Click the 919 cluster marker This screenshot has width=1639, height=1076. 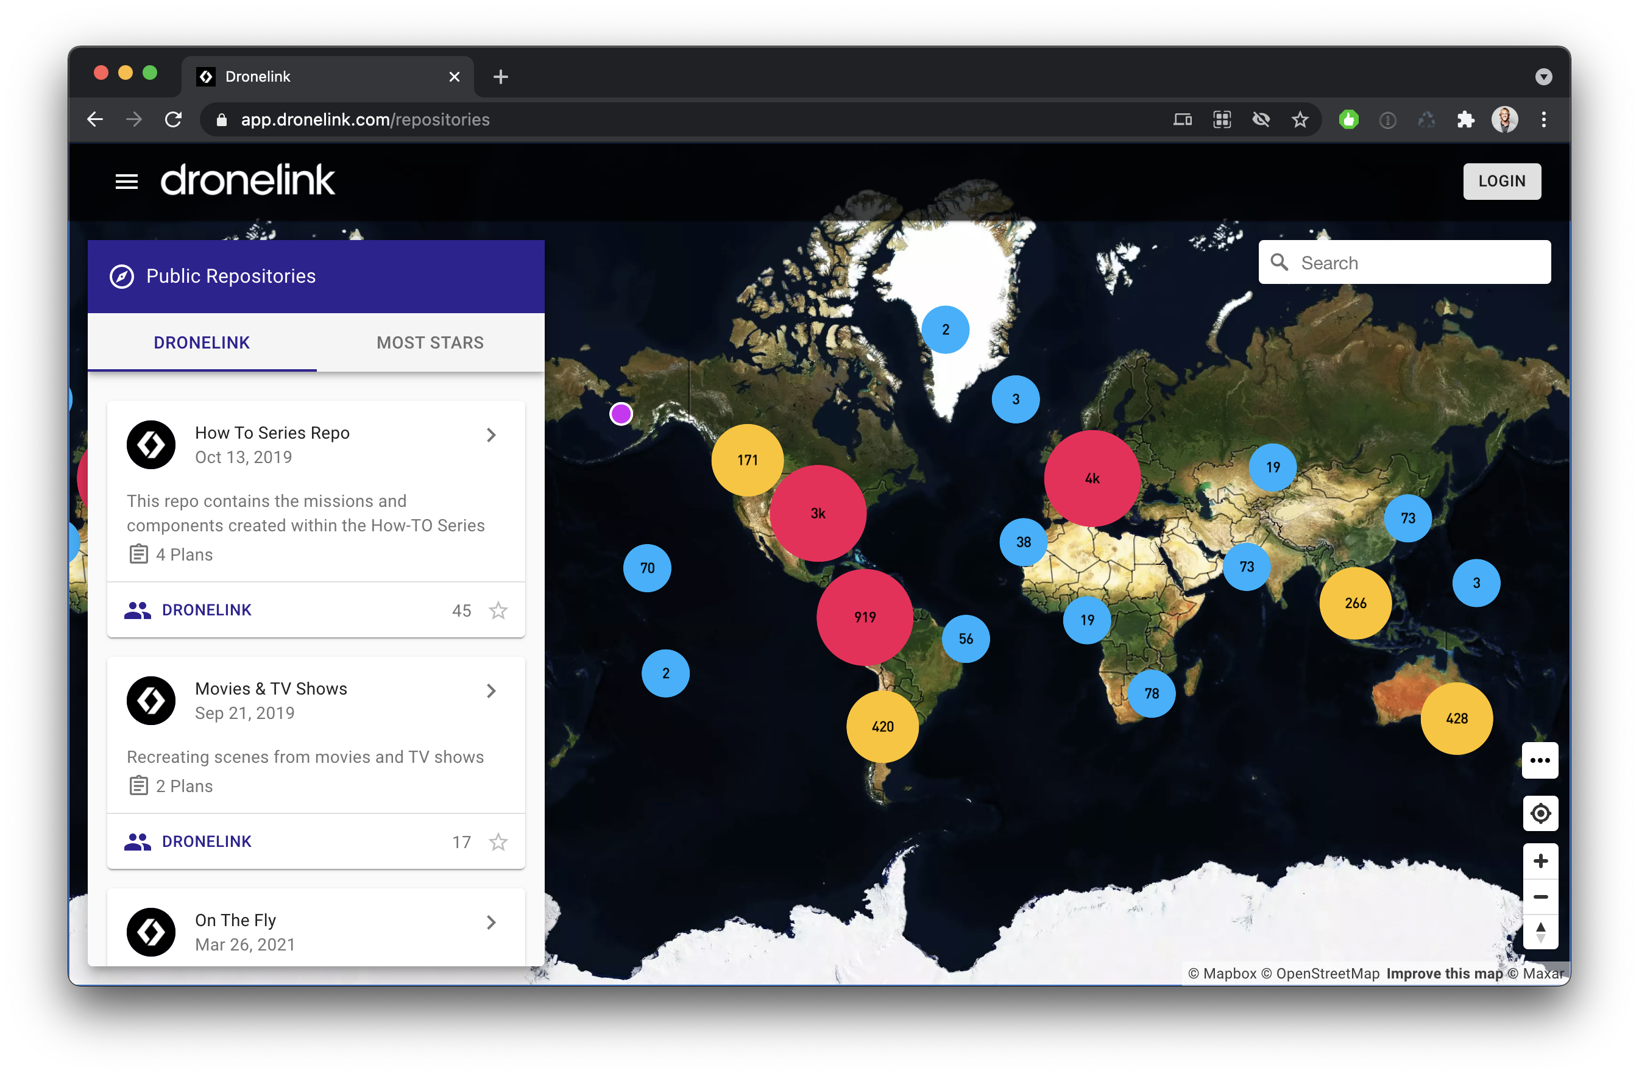pos(865,617)
